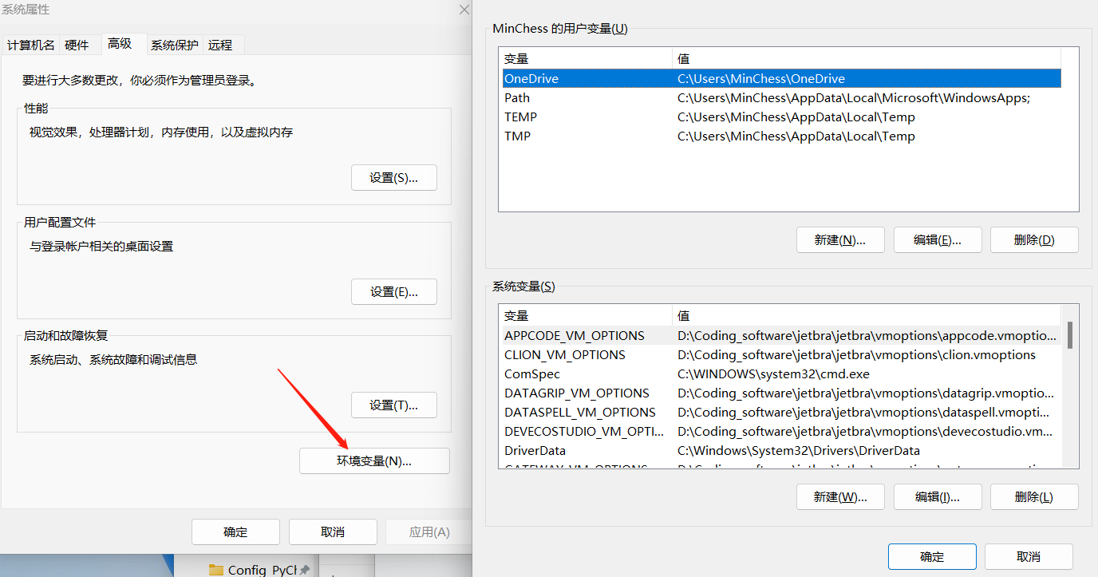Click the clion.vmoptions value cell
The width and height of the screenshot is (1098, 577).
tap(856, 354)
